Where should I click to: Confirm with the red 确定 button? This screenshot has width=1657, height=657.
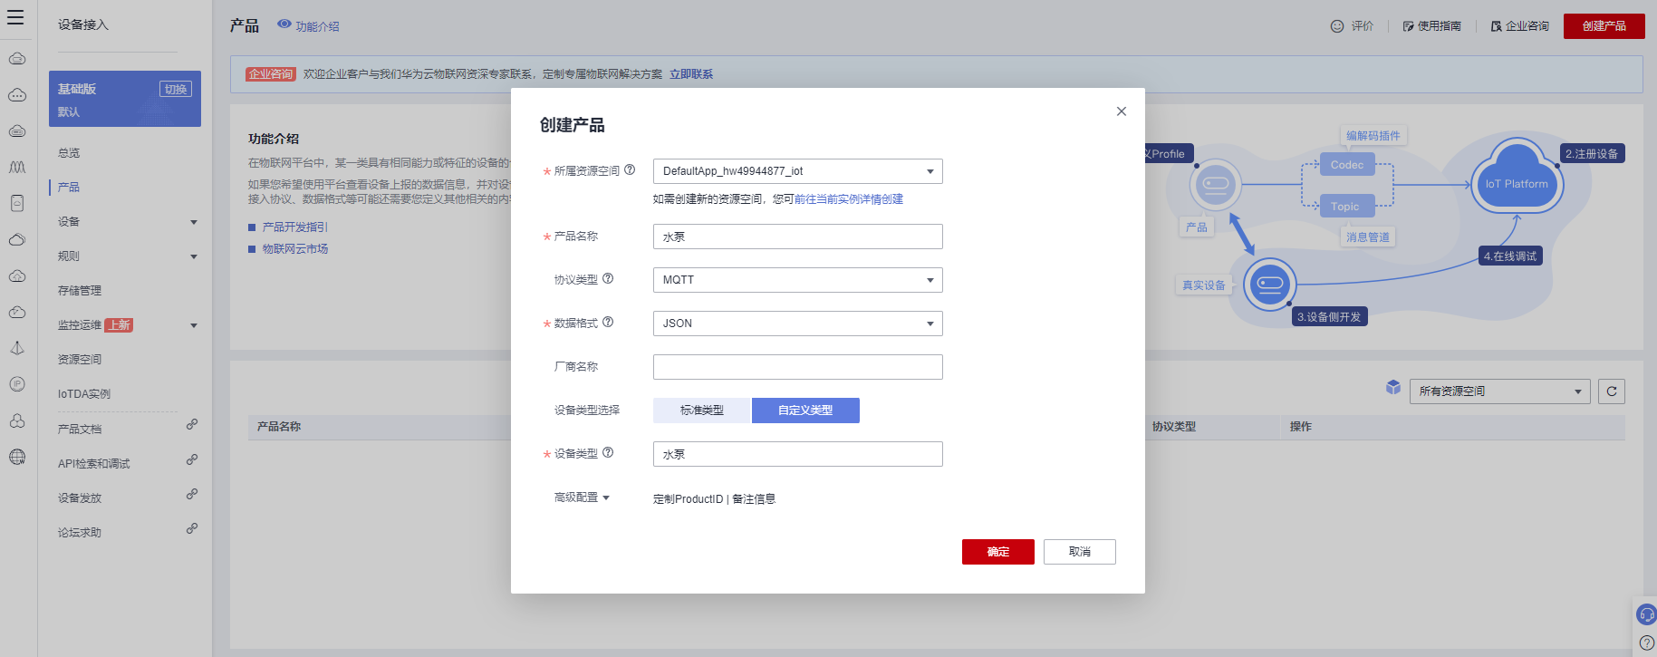(x=998, y=552)
